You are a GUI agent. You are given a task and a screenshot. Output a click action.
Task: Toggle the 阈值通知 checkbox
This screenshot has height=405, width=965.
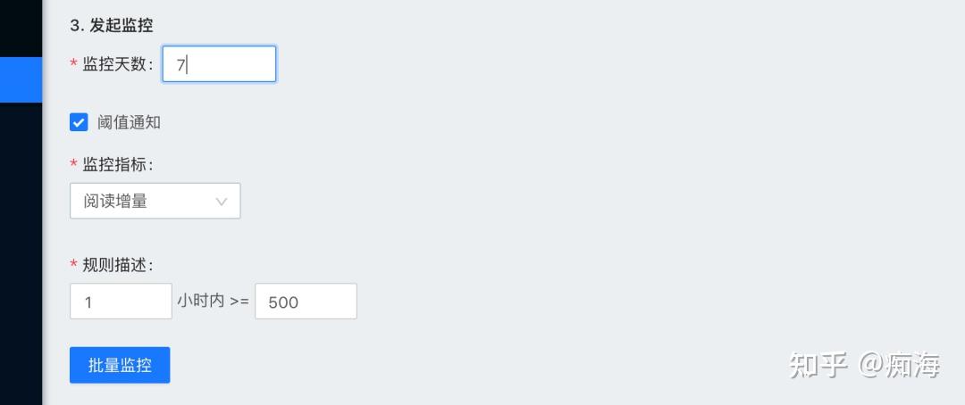click(79, 122)
